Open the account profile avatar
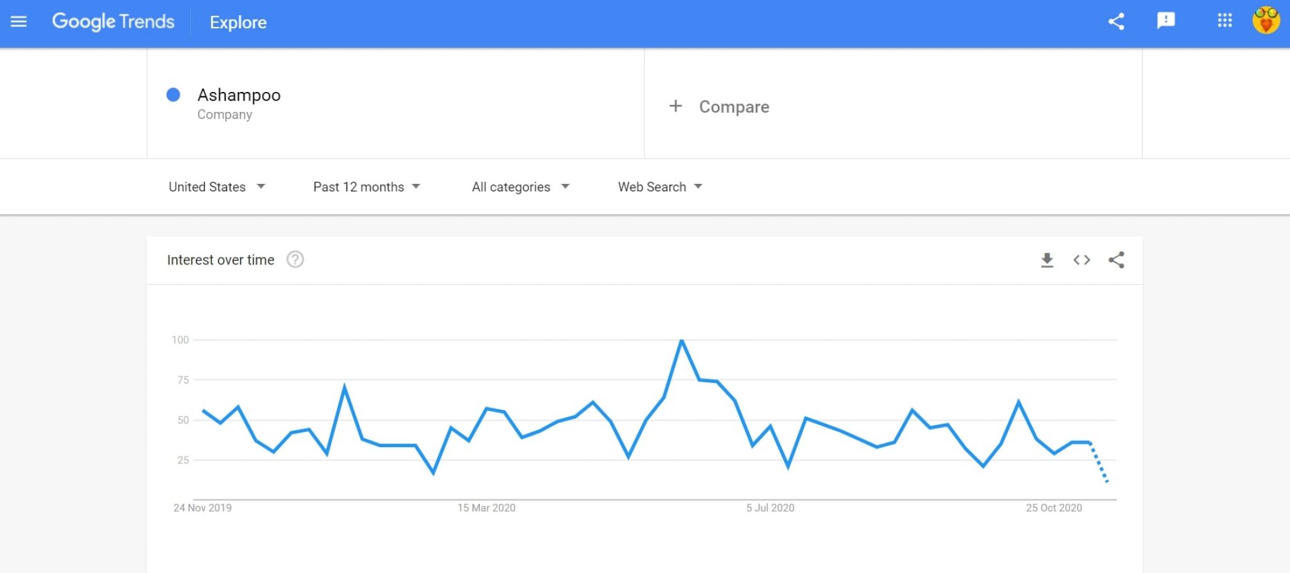The width and height of the screenshot is (1290, 573). tap(1266, 21)
